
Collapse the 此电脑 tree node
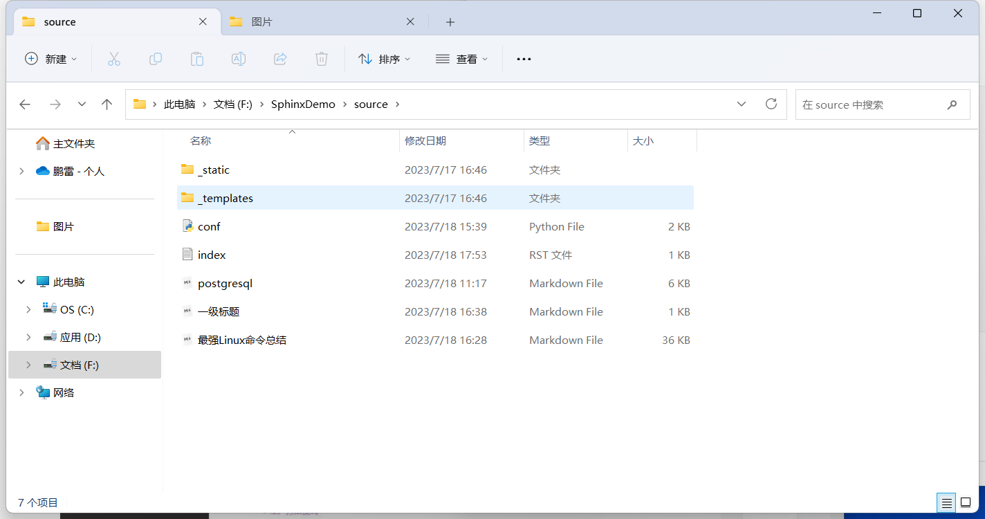click(x=21, y=282)
